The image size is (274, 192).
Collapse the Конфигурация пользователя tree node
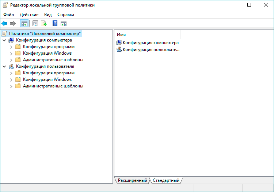(4, 67)
